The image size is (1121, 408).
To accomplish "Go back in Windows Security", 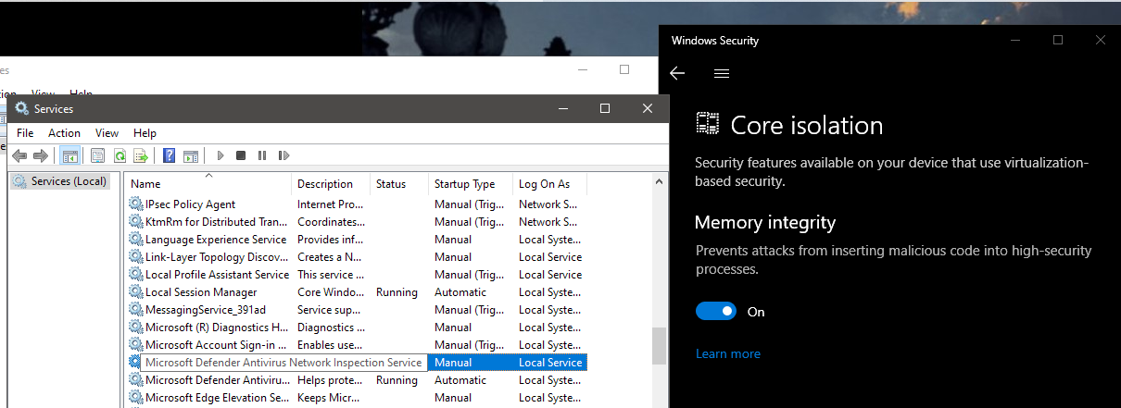I will pos(677,73).
